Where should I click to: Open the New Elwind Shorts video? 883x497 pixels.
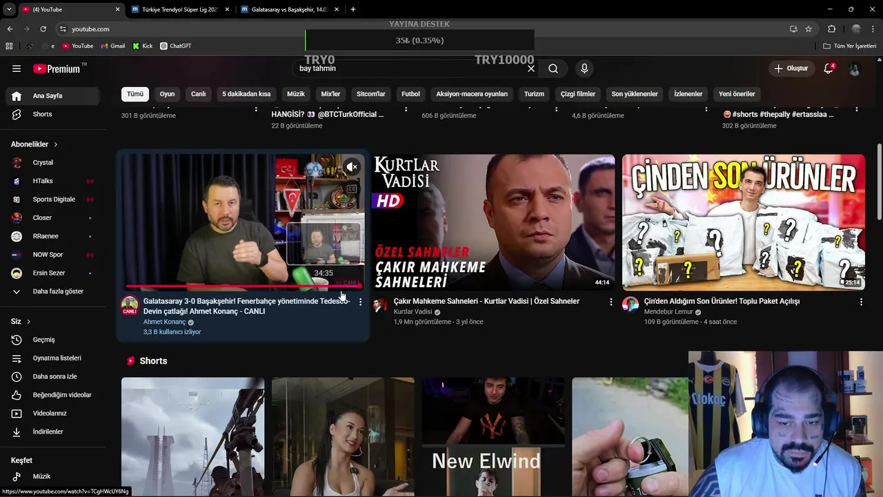tap(493, 437)
